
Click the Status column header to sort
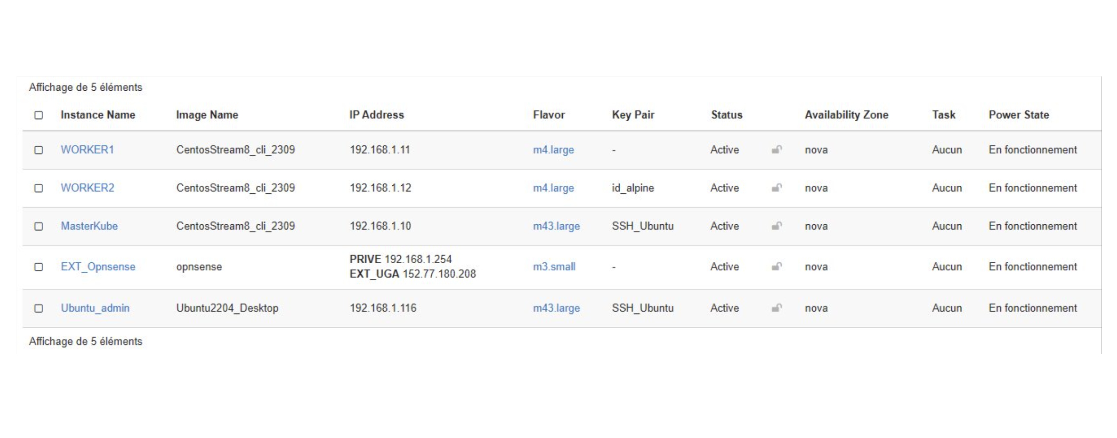point(727,114)
